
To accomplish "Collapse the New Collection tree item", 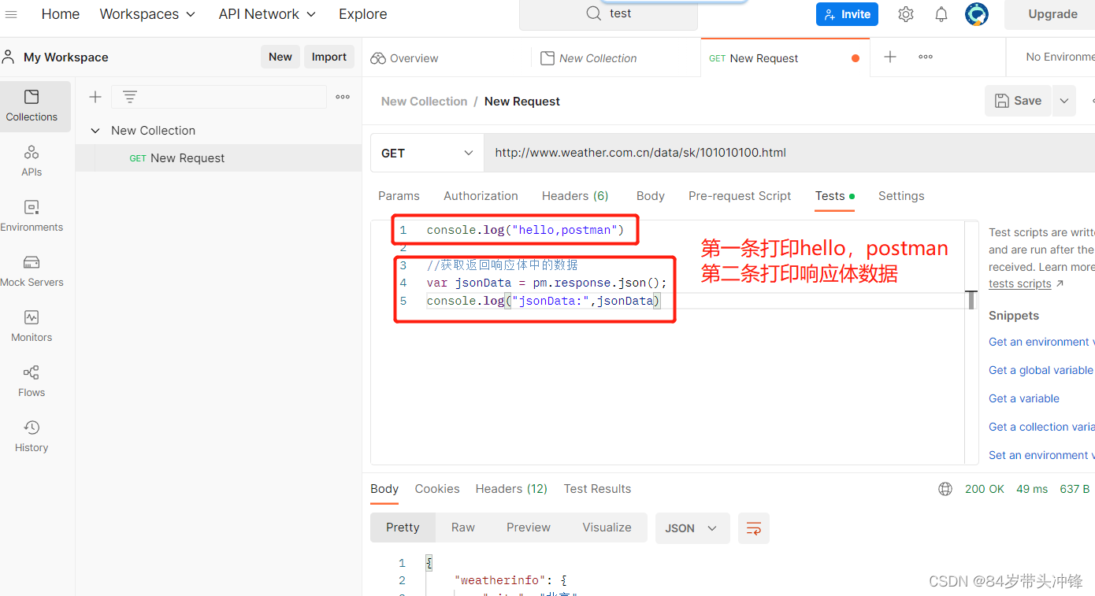I will click(95, 130).
